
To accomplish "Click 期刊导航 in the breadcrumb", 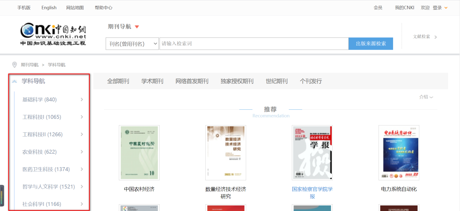I will (30, 65).
